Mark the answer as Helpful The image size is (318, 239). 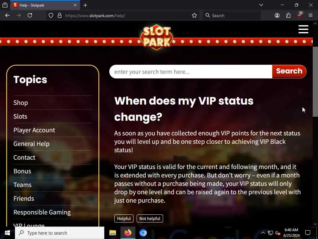[x=124, y=218]
